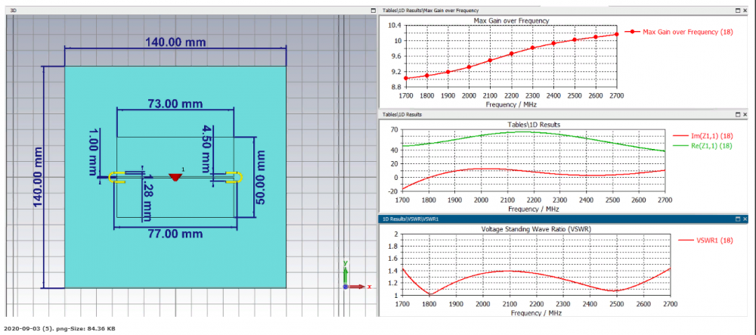Click the gain data point at 2700 MHz
Screen dimensions: 756x335
[x=616, y=34]
